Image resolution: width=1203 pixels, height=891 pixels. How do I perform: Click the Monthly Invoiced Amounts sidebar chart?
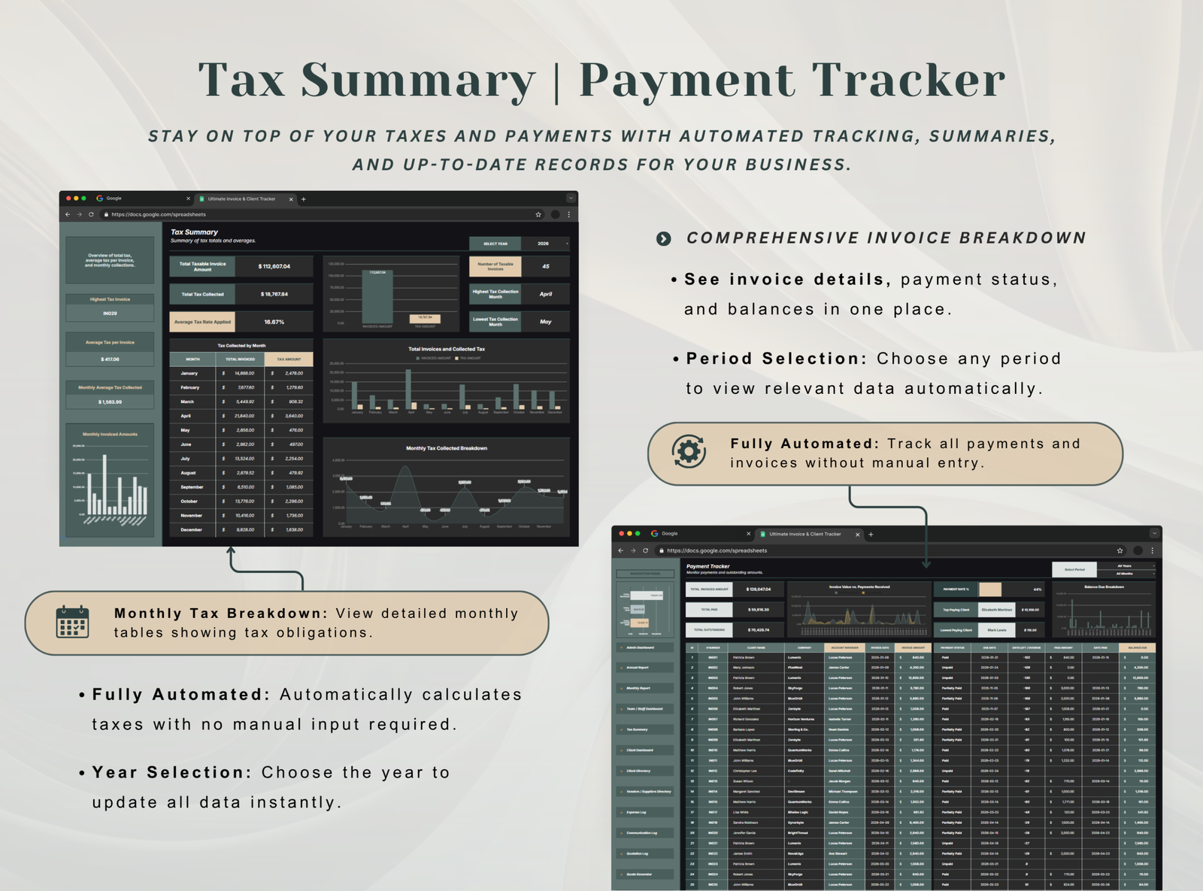tap(111, 479)
